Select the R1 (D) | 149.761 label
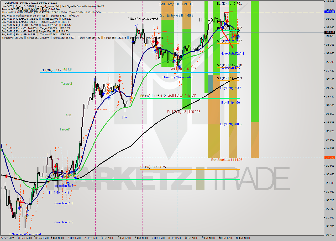This screenshot has height=241, width=336. coord(229,4)
